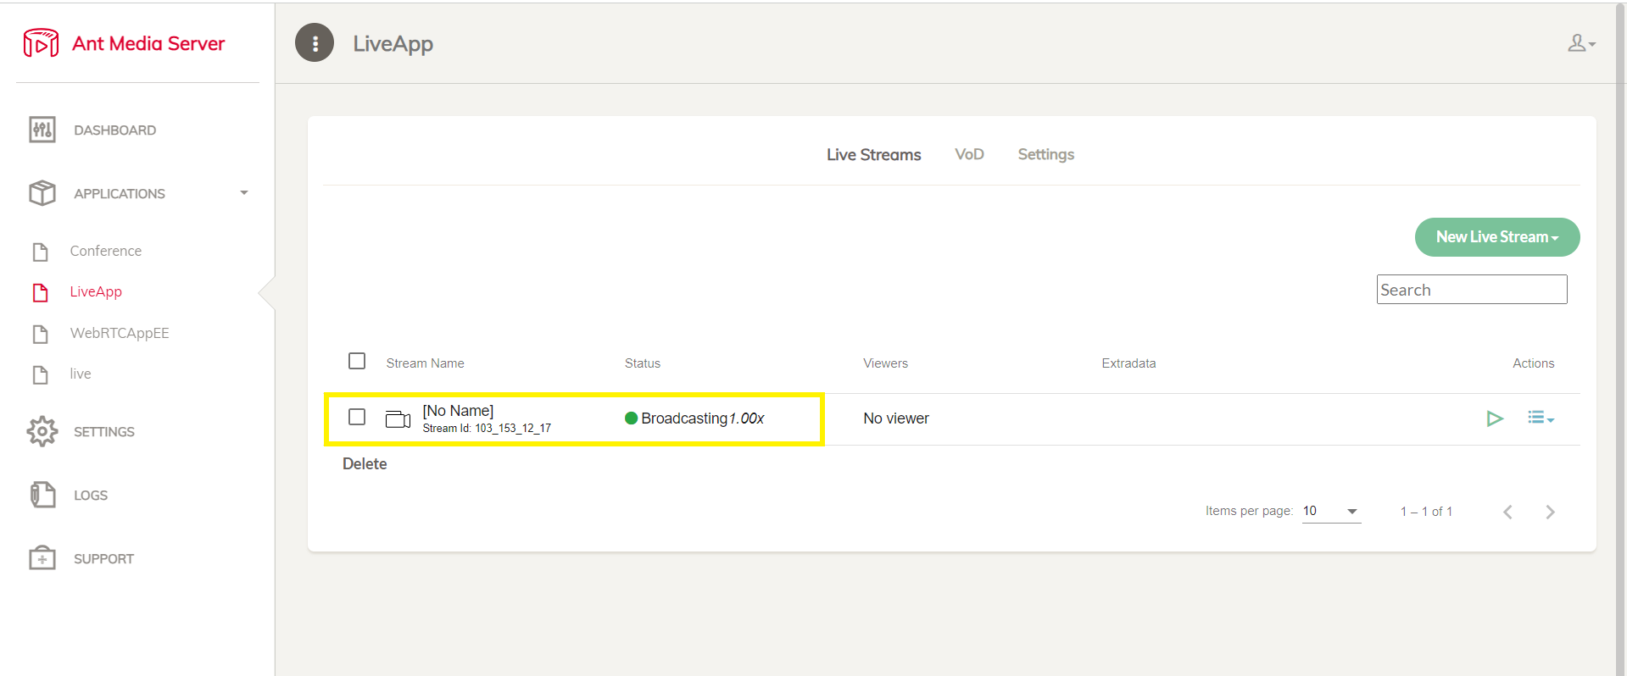Click the Stream Id 103_153_12_17 text
The width and height of the screenshot is (1627, 676).
pos(487,429)
